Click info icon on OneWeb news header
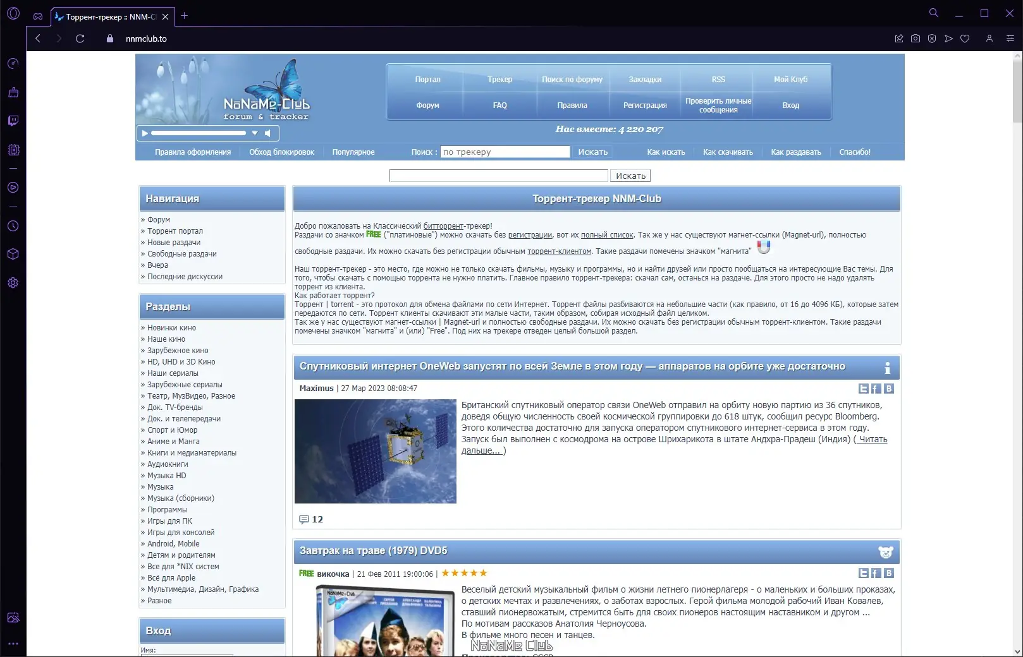This screenshot has height=657, width=1023. pyautogui.click(x=888, y=368)
